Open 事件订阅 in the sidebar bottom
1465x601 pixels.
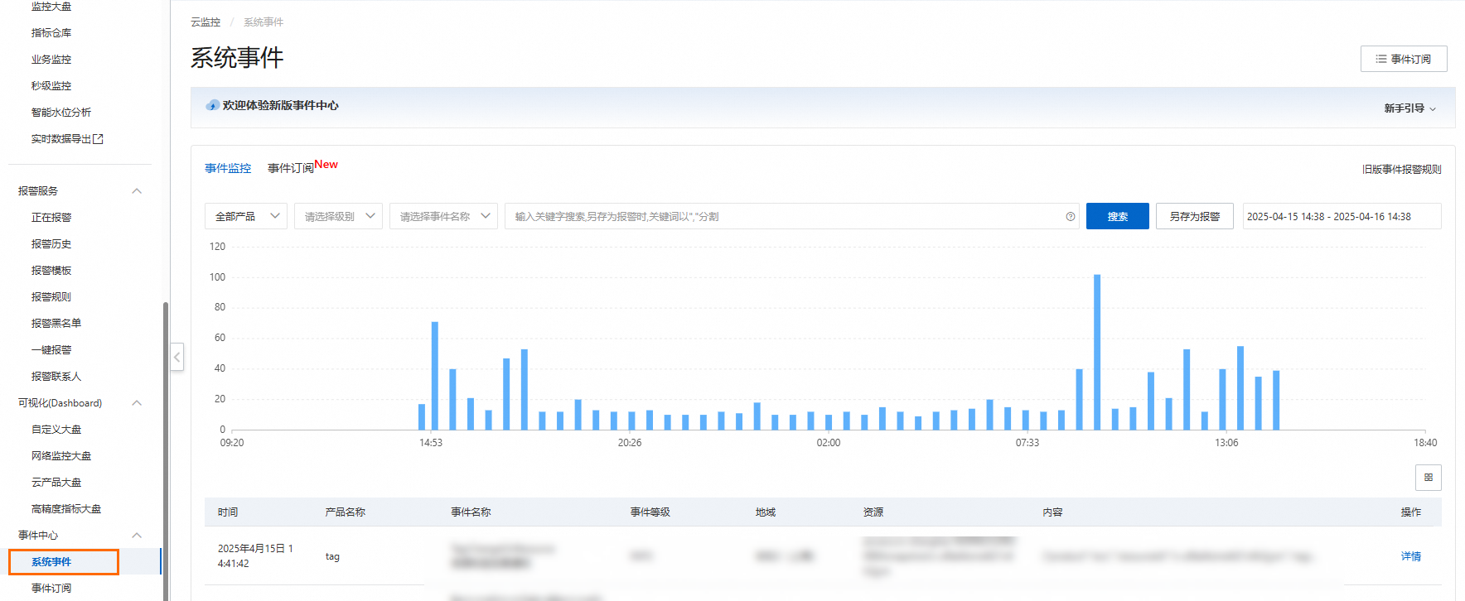tap(51, 589)
